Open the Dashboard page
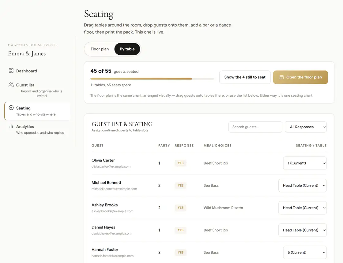Image resolution: width=343 pixels, height=263 pixels. click(x=38, y=71)
